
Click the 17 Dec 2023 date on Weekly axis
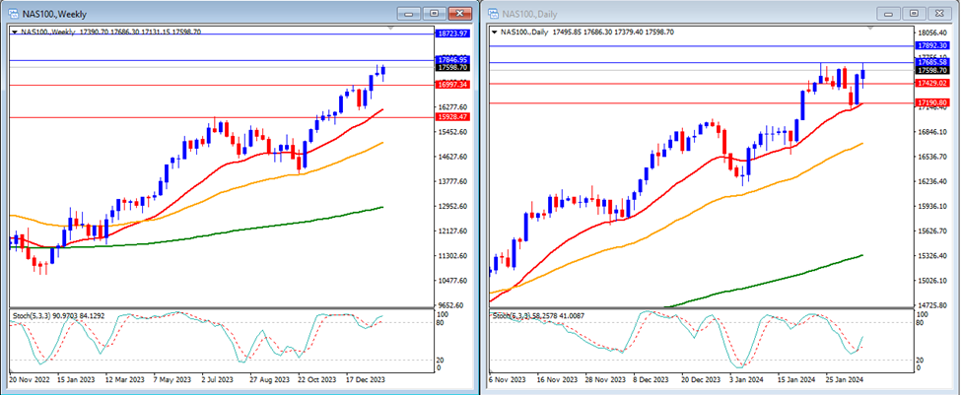tap(367, 379)
